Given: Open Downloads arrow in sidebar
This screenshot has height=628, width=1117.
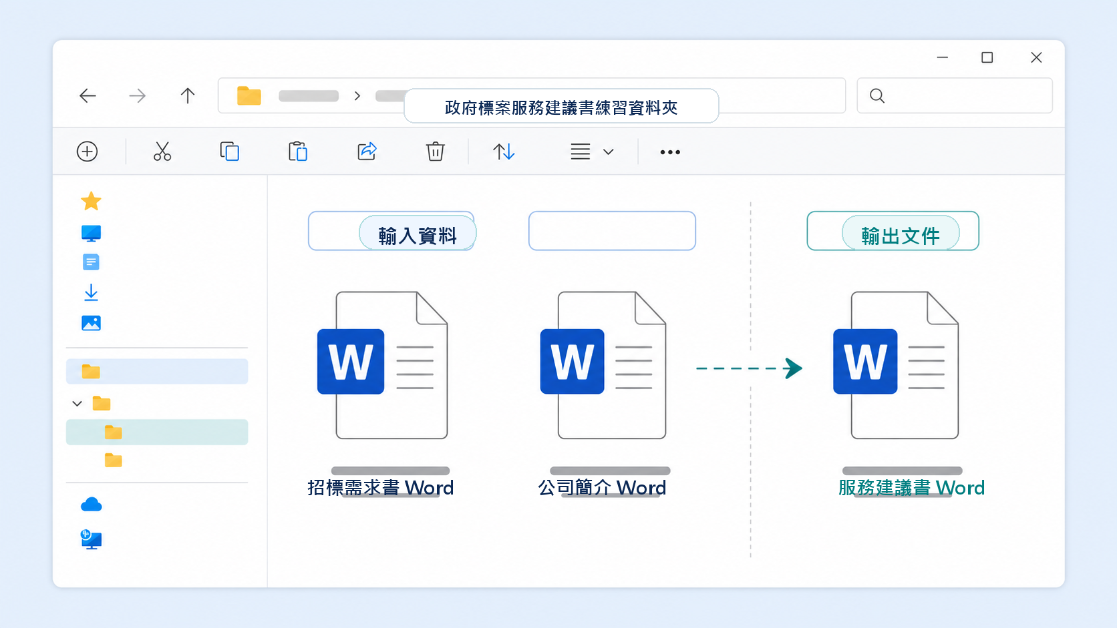Looking at the screenshot, I should (x=91, y=292).
